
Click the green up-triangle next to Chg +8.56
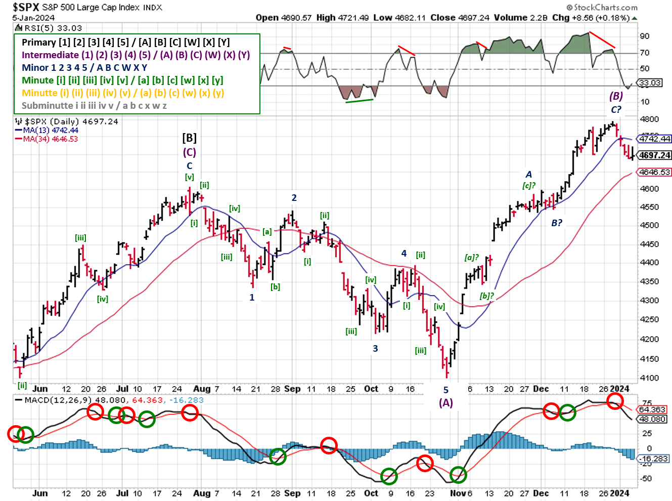coord(635,18)
